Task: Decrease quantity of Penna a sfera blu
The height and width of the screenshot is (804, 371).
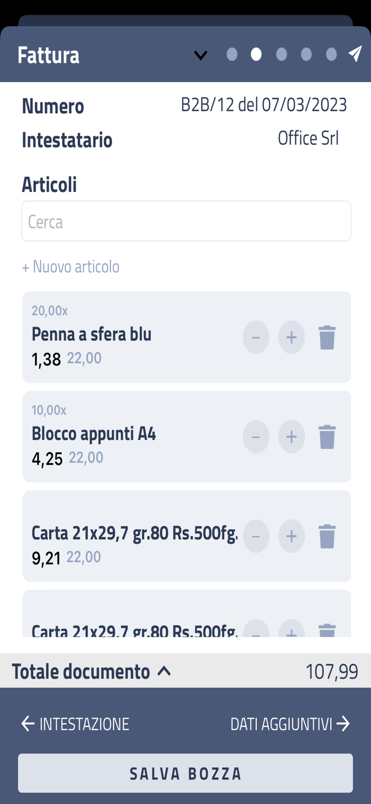Action: click(256, 337)
